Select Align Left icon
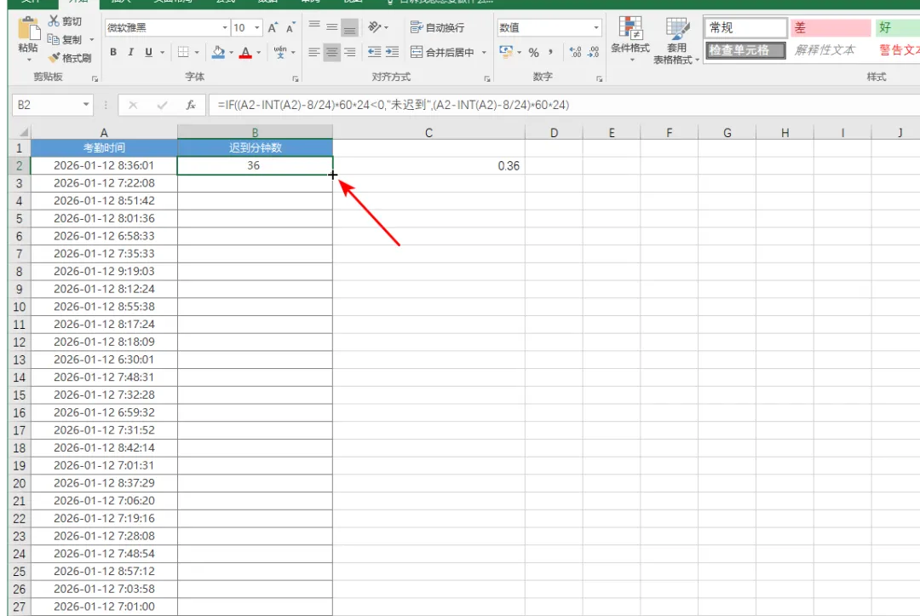 pos(313,52)
